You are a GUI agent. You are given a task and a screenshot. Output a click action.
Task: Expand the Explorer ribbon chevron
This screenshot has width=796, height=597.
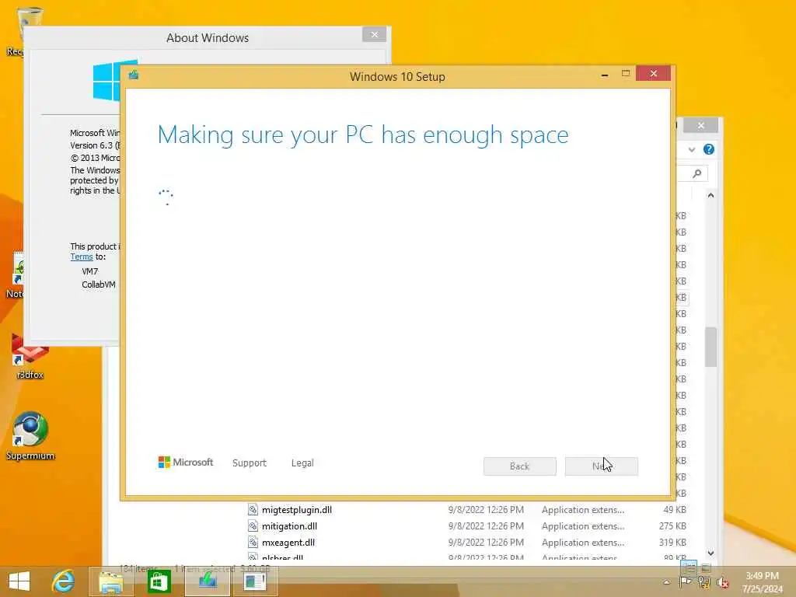coord(691,150)
